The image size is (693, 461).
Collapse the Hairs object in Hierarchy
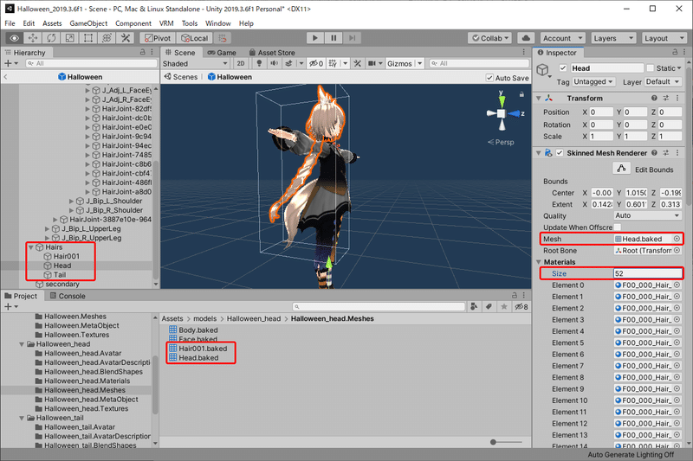click(x=31, y=247)
